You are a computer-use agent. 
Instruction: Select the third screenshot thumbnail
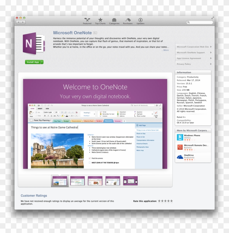click(95, 181)
